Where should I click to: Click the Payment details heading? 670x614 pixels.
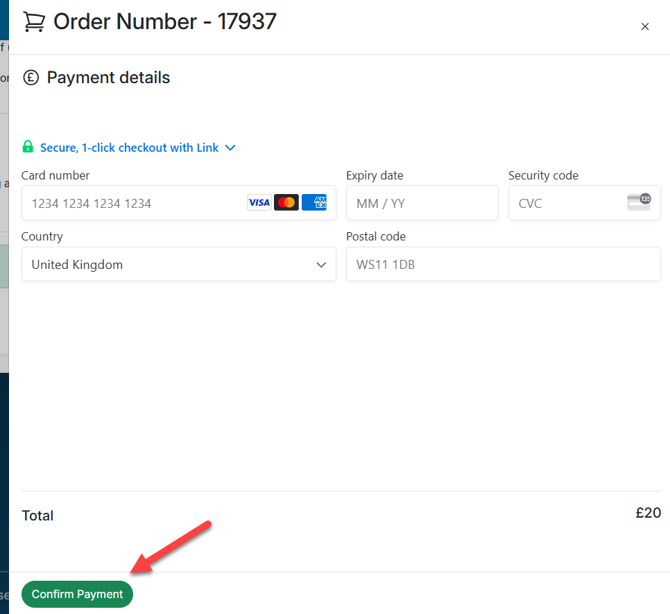[x=108, y=78]
